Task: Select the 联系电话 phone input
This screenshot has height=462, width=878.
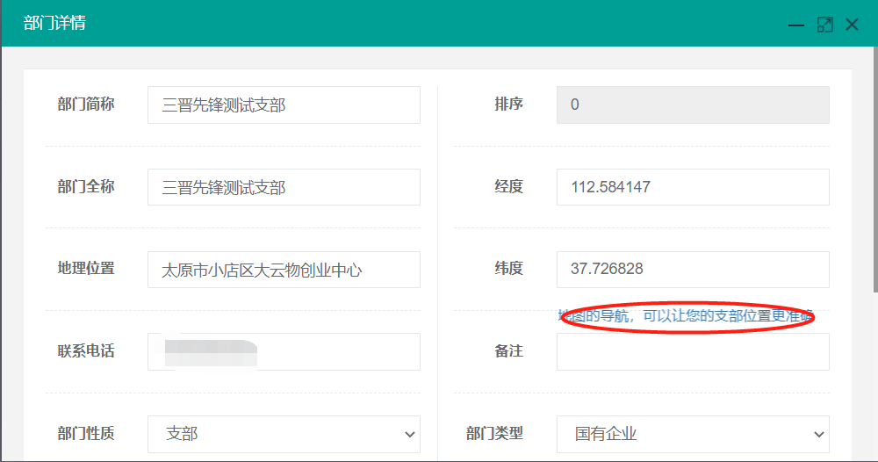Action: [x=284, y=351]
